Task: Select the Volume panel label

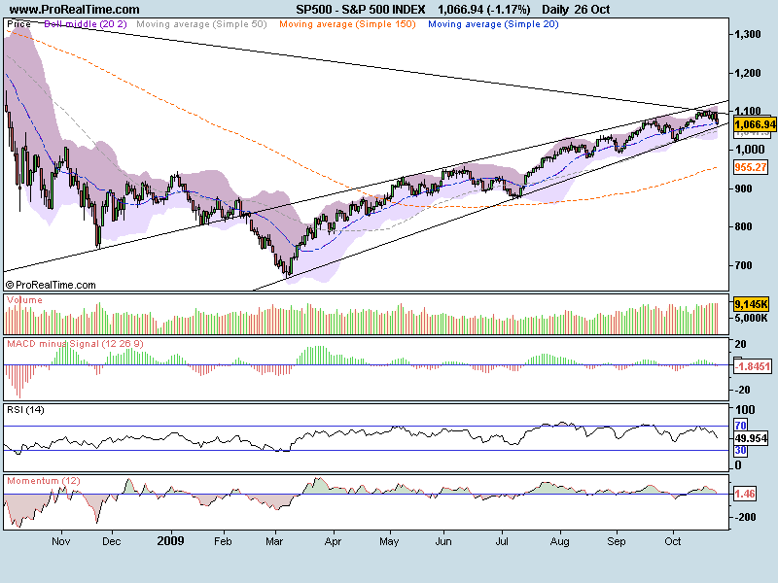Action: (24, 300)
